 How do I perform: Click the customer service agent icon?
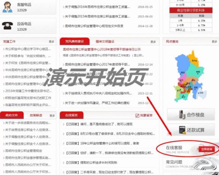[8, 7]
